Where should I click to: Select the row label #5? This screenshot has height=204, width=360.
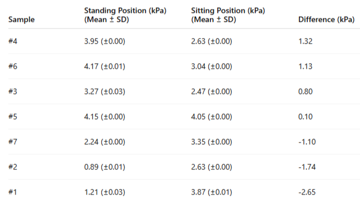(x=13, y=117)
